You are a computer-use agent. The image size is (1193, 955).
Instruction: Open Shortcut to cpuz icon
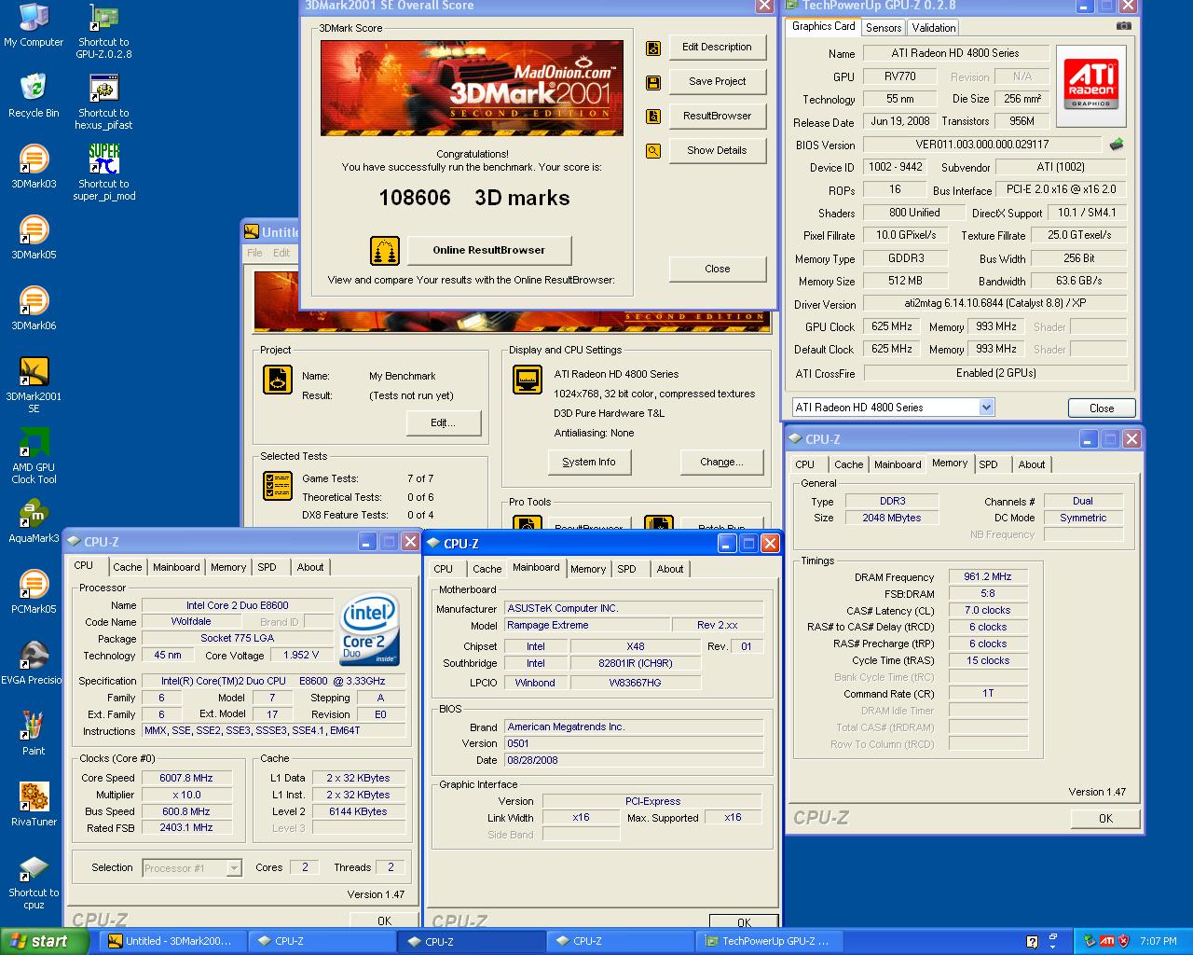click(x=34, y=882)
